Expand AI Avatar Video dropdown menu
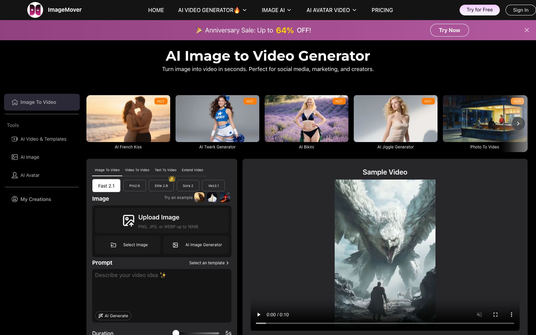Image resolution: width=536 pixels, height=335 pixels. [331, 10]
